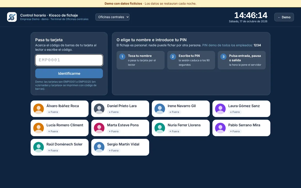Click the Identificarme button
The height and width of the screenshot is (188, 301).
point(69,73)
